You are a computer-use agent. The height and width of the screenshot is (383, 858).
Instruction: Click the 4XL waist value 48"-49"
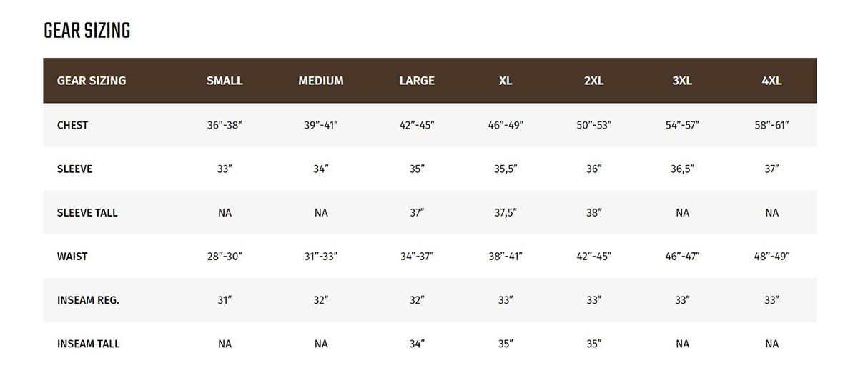[x=771, y=257]
